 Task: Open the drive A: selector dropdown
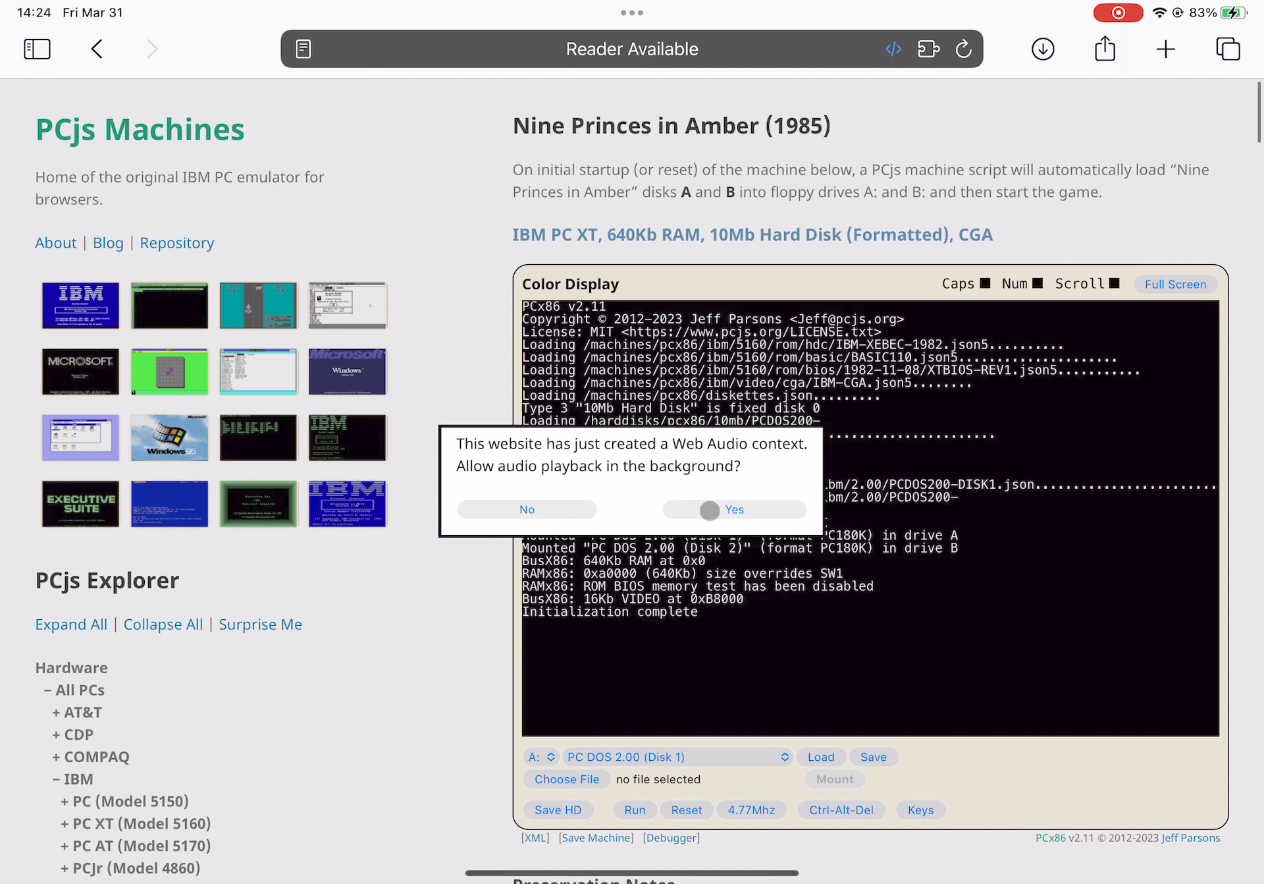tap(542, 757)
